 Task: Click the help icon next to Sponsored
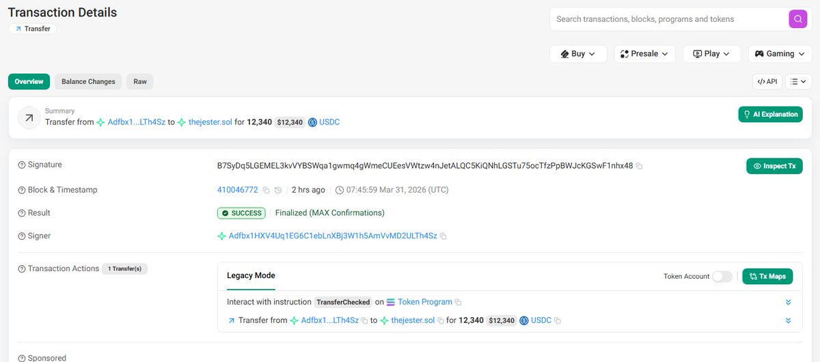click(22, 358)
